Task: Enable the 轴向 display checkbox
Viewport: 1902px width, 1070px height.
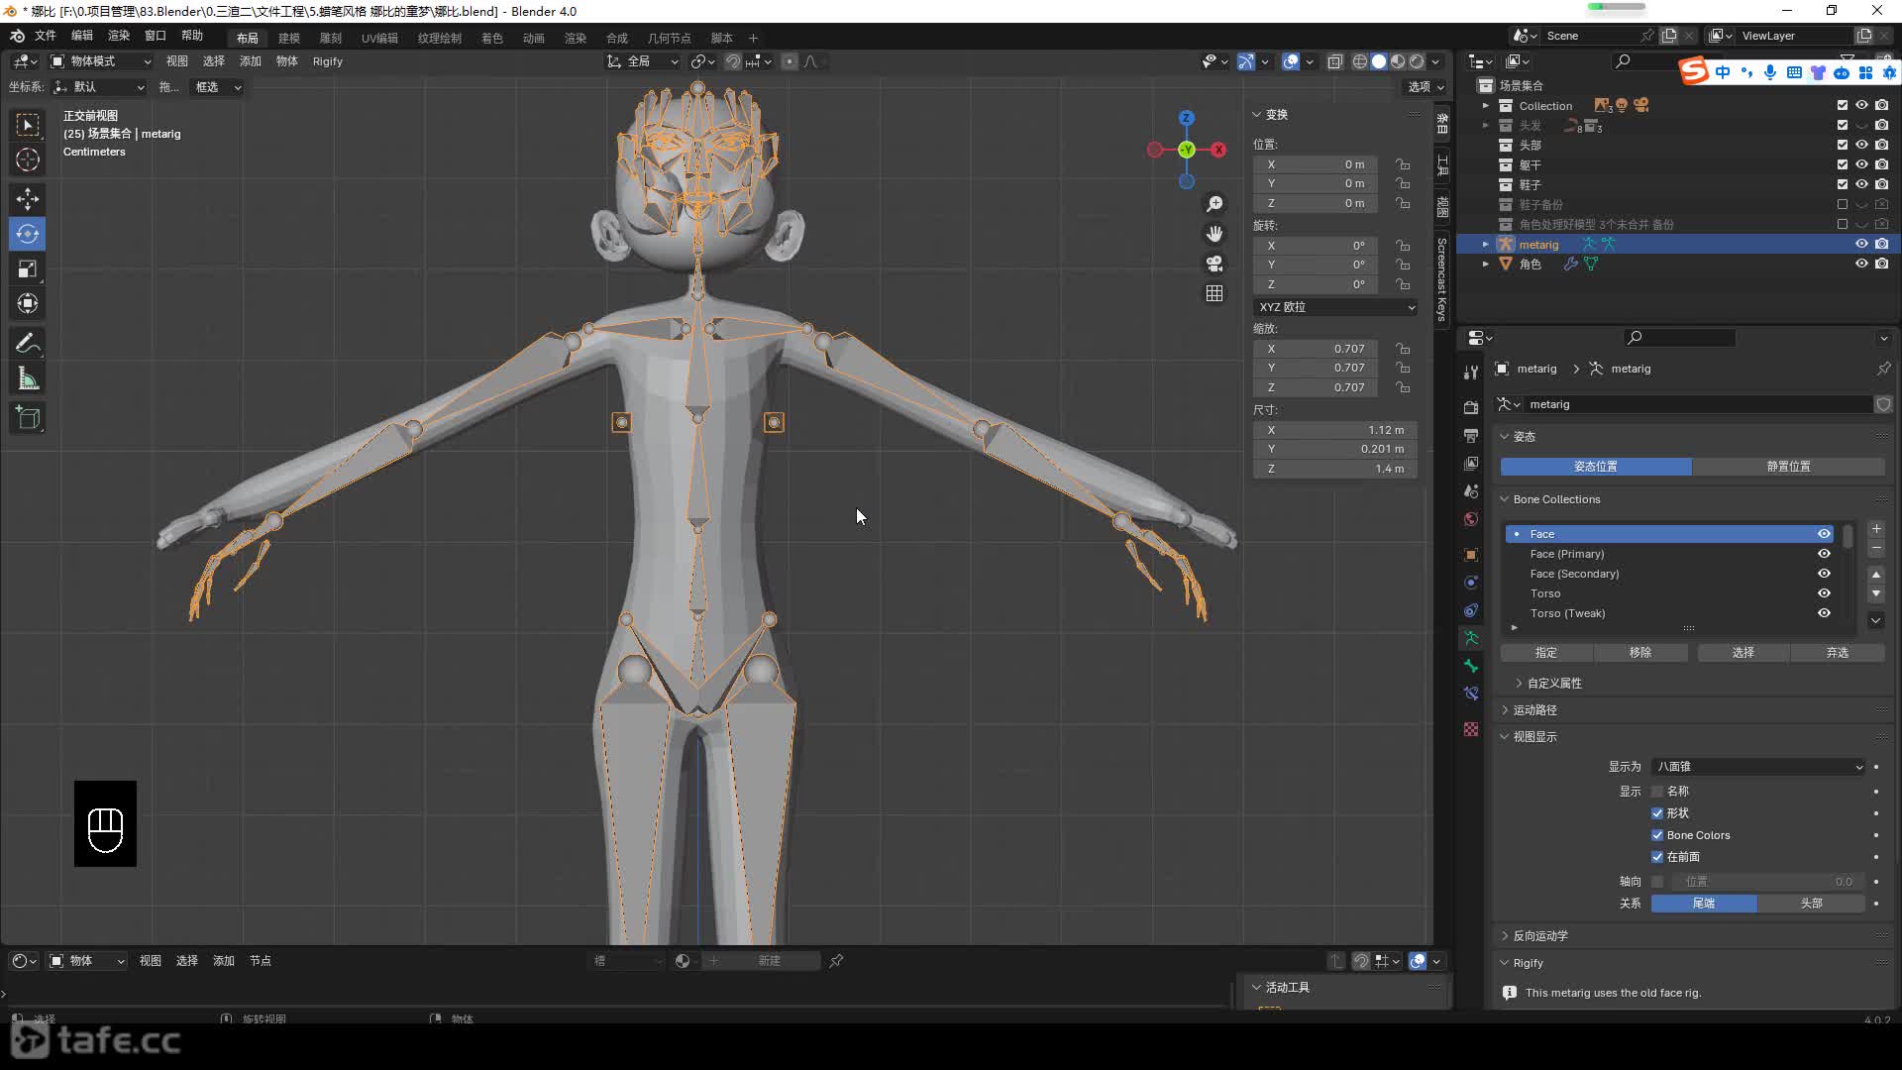Action: click(x=1657, y=882)
